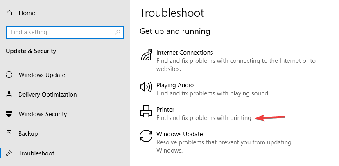Click the Troubleshoot wrench icon
This screenshot has width=339, height=166.
[x=9, y=153]
